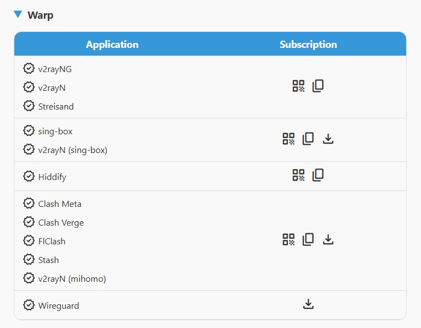
Task: Show QR code for Hiddify subscription
Action: click(x=298, y=175)
